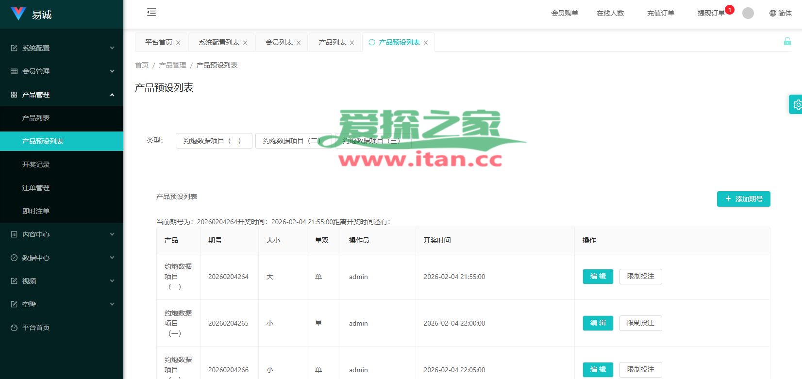The height and width of the screenshot is (379, 802).
Task: Click the globe language icon
Action: click(772, 13)
